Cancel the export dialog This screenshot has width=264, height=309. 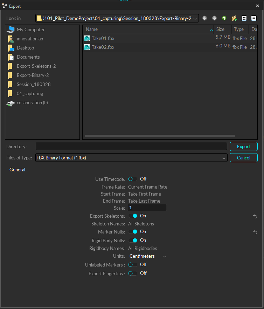[243, 158]
